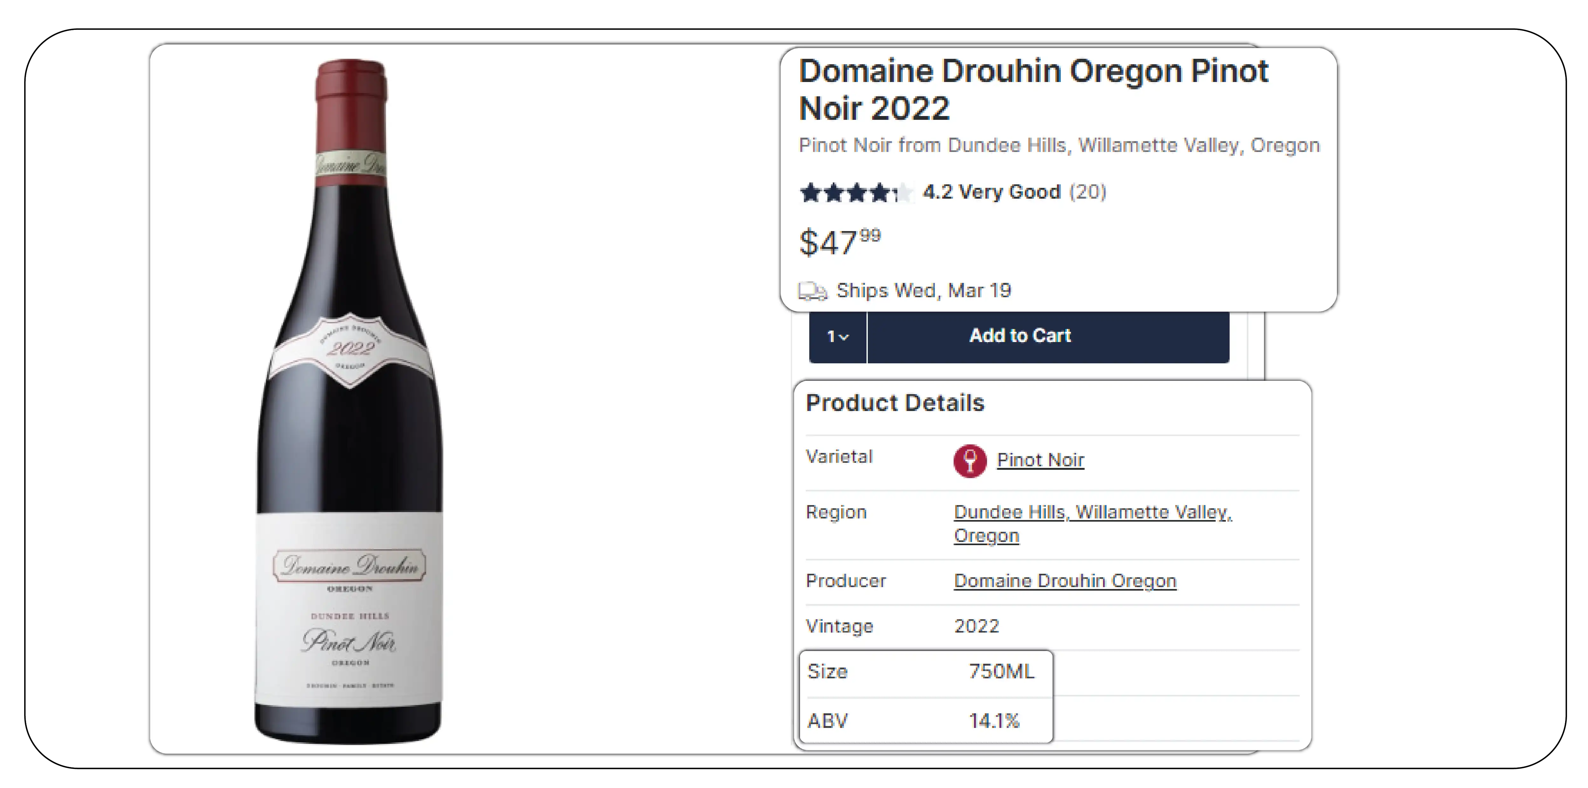Click the $47.99 price
The height and width of the screenshot is (788, 1588).
tap(839, 242)
